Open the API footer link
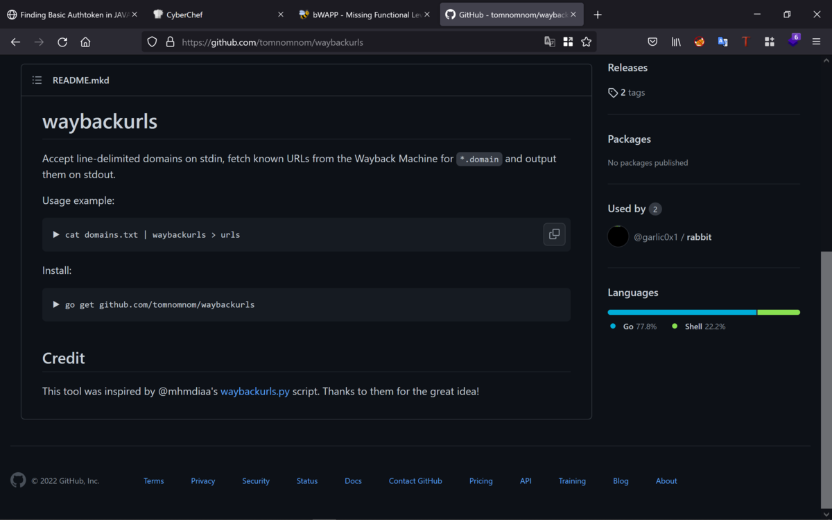The image size is (832, 520). click(526, 480)
